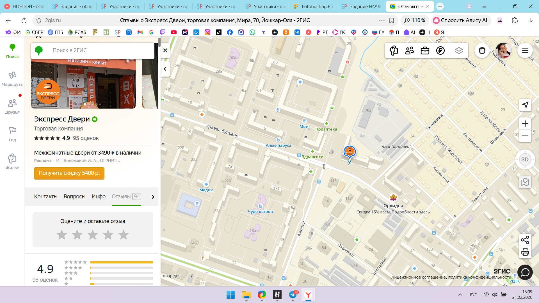The width and height of the screenshot is (539, 303).
Task: Zoom in the map with plus button
Action: pos(525,124)
